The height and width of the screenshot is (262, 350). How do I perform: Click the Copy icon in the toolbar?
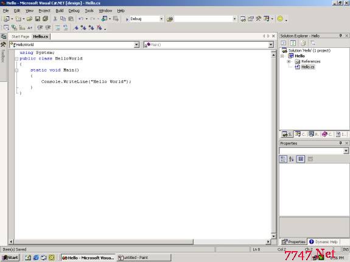(63, 19)
